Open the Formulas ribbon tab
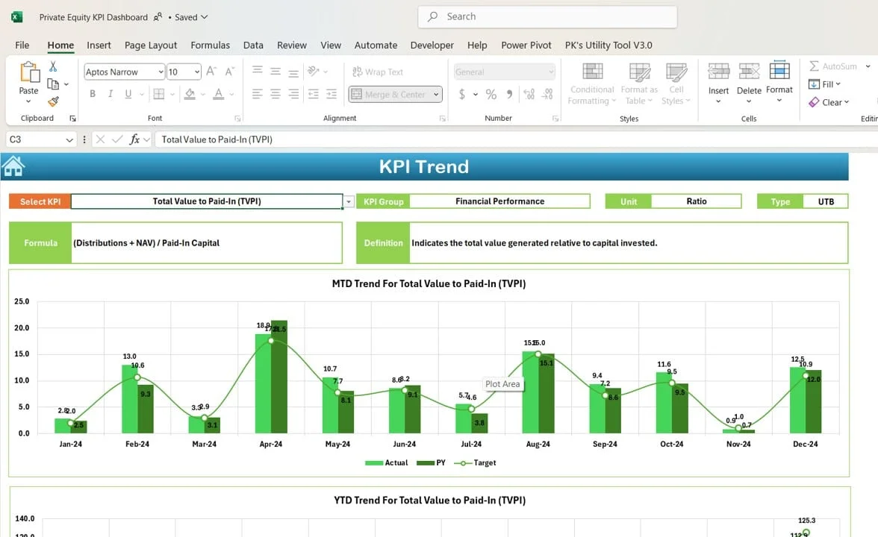Viewport: 878px width, 537px height. click(x=210, y=45)
